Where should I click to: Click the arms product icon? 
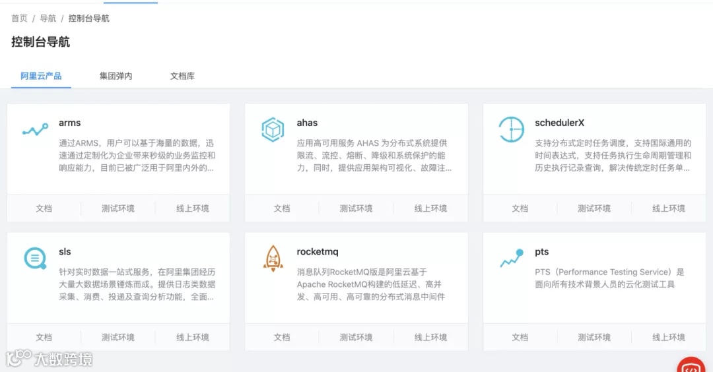point(36,130)
